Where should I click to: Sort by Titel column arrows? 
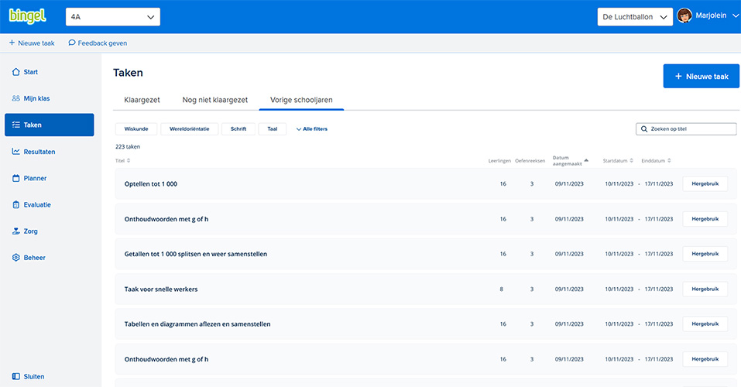(x=129, y=161)
